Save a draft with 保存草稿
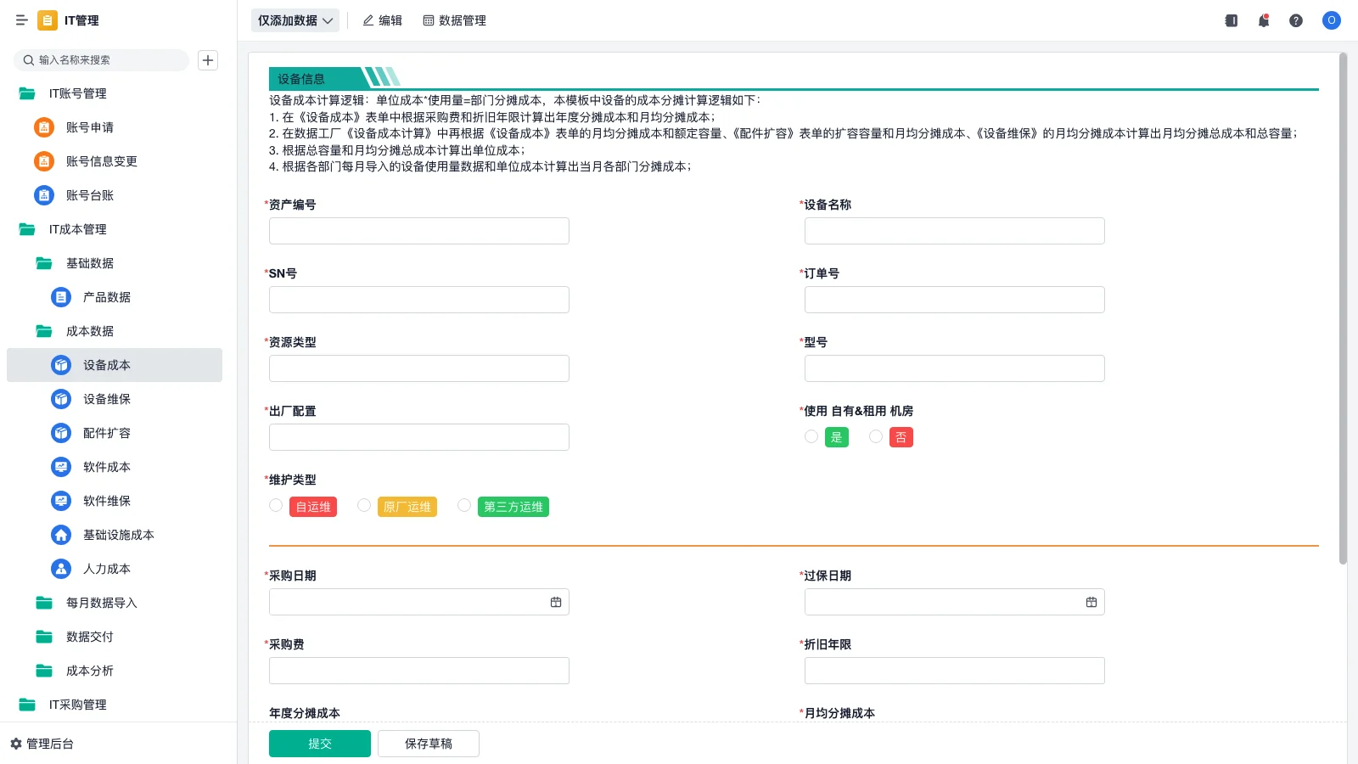The image size is (1358, 764). [x=429, y=743]
